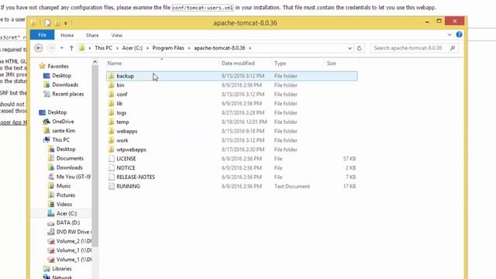Click the search magnifier icon

453,48
